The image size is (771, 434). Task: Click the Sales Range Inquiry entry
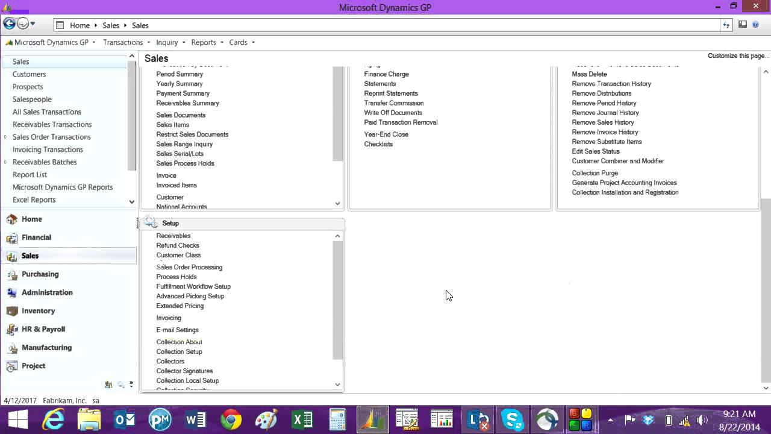(x=184, y=144)
